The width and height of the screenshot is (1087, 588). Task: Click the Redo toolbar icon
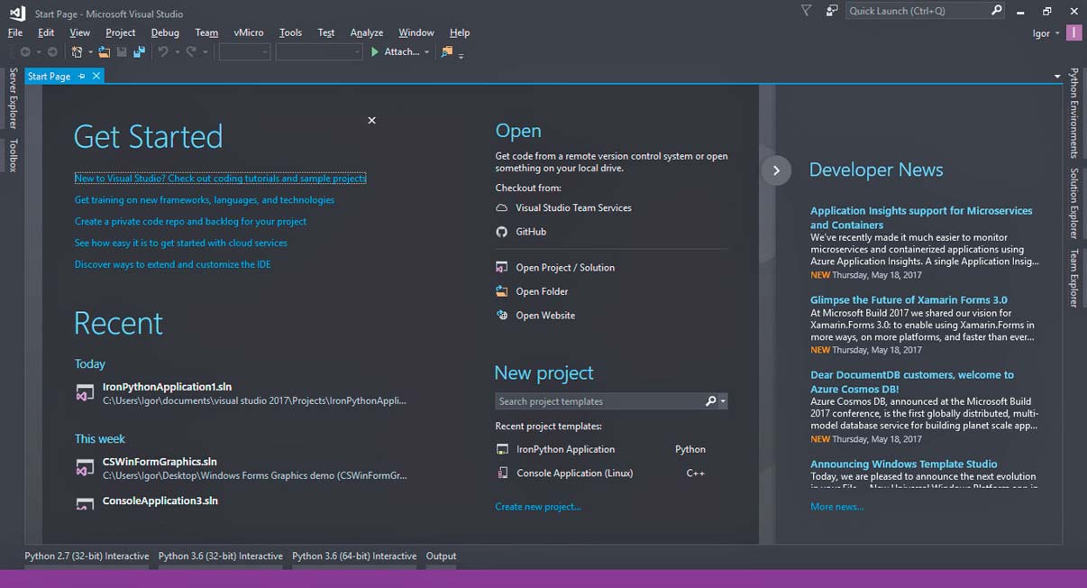point(191,52)
